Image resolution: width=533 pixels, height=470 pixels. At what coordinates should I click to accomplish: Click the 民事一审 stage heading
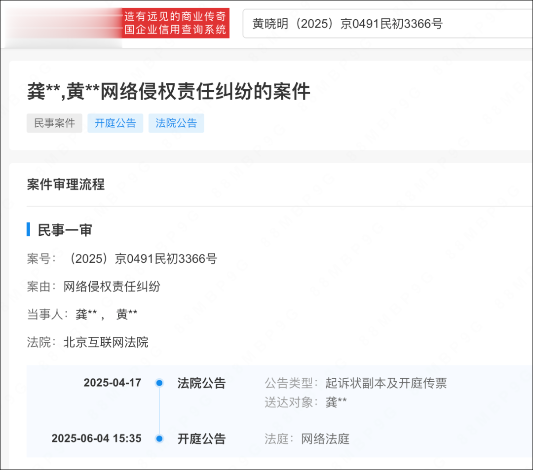coord(65,230)
